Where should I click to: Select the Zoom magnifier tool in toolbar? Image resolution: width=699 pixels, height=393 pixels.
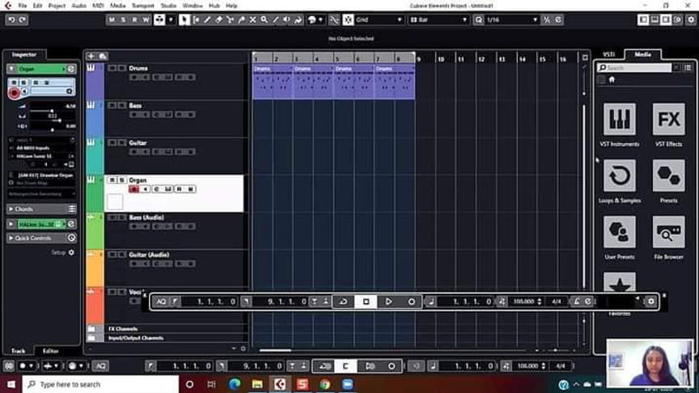(265, 19)
